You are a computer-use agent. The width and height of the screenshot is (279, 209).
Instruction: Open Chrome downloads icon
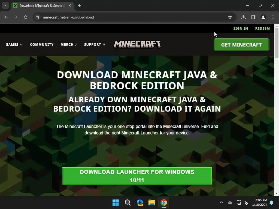pos(244,17)
